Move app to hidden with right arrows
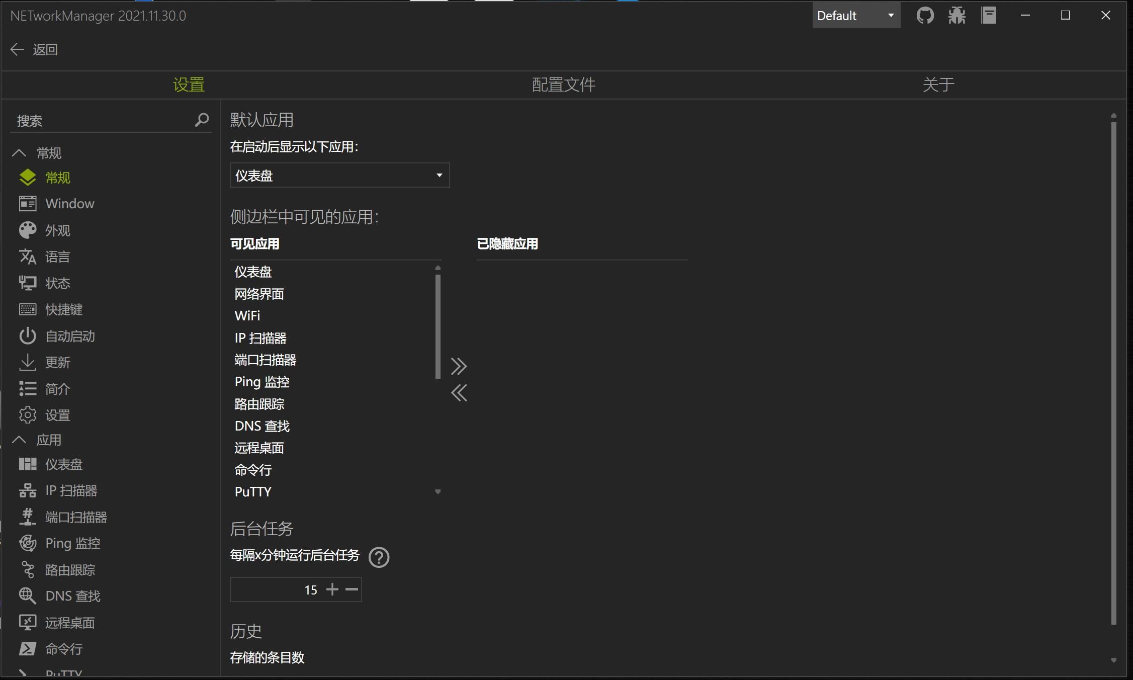The width and height of the screenshot is (1133, 680). click(x=459, y=366)
